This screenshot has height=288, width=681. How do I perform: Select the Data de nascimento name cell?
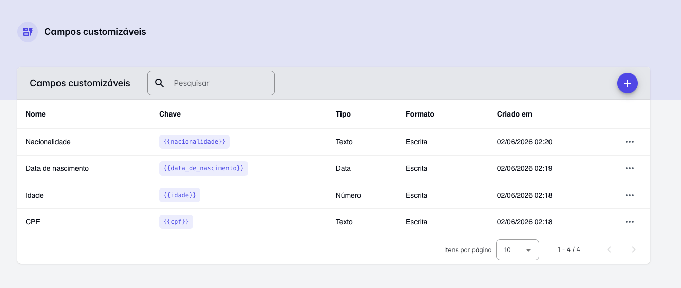(57, 168)
